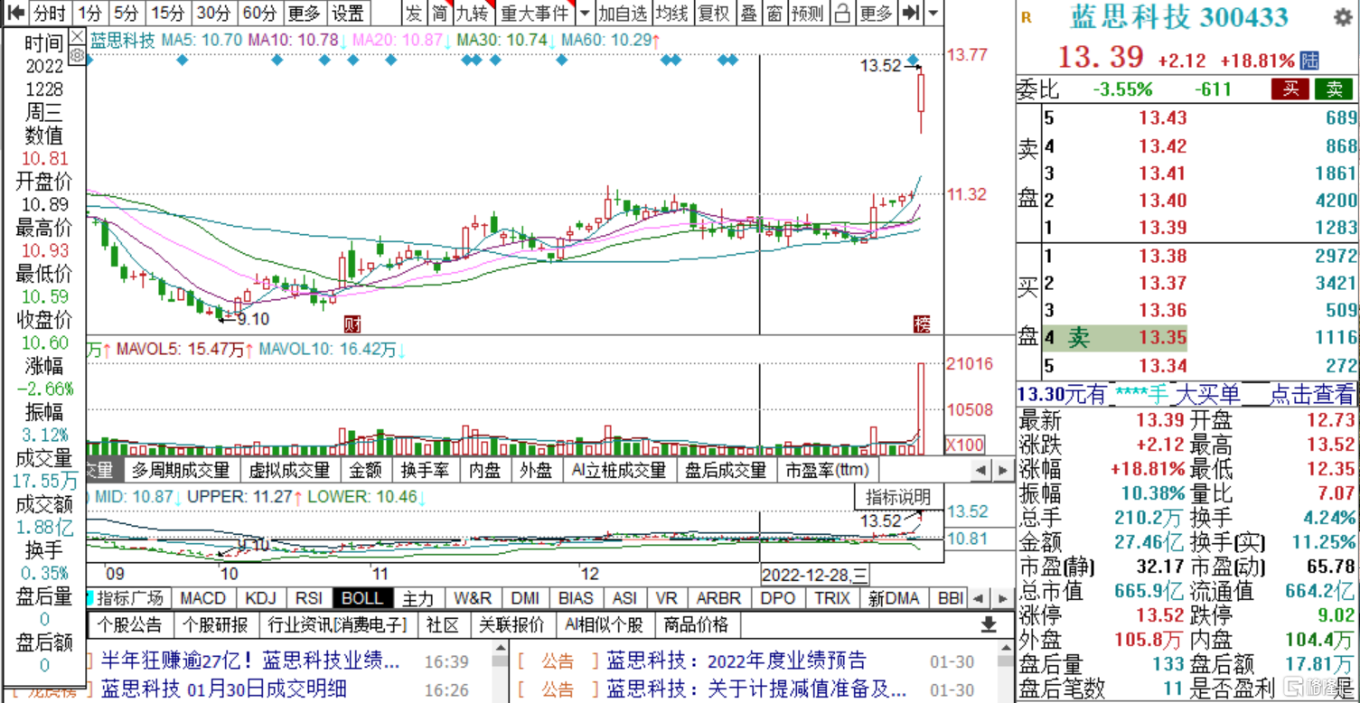The height and width of the screenshot is (703, 1360).
Task: Select 60分 period tab
Action: [x=259, y=13]
